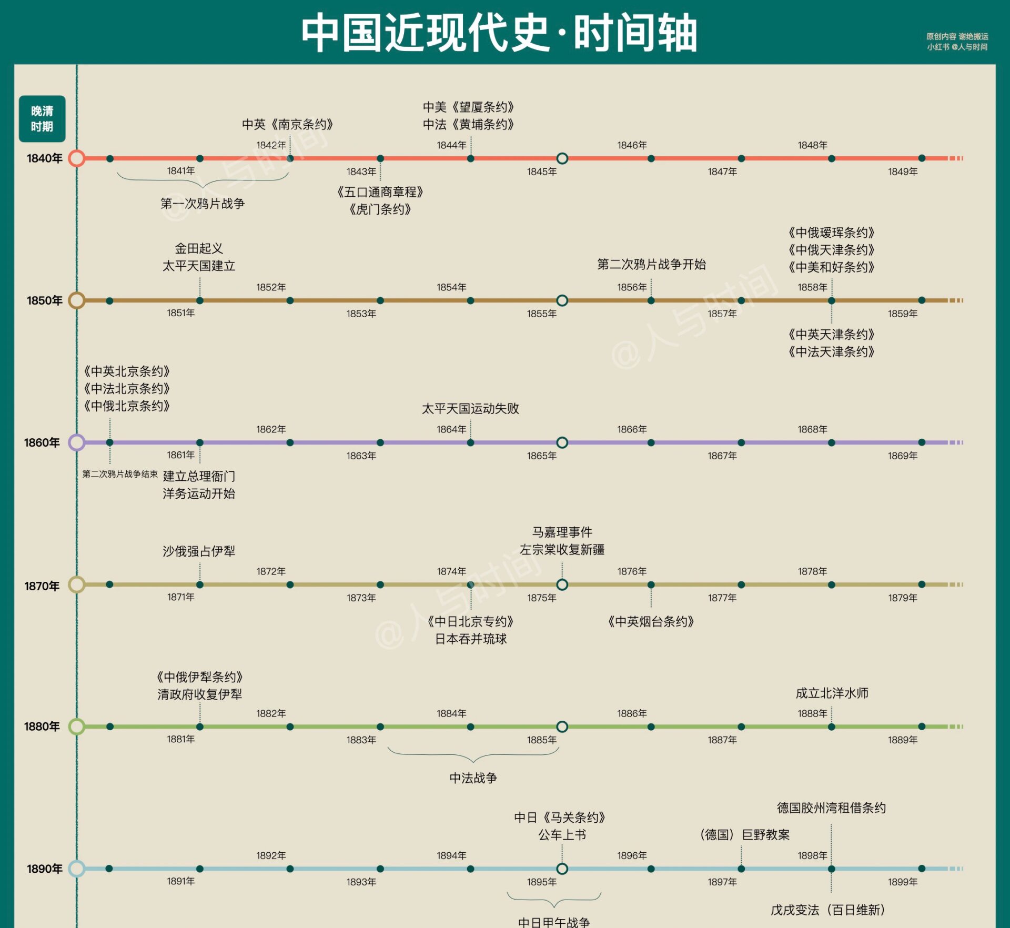Select the 《中英烟台条约》 label
The height and width of the screenshot is (928, 1010).
tap(651, 621)
